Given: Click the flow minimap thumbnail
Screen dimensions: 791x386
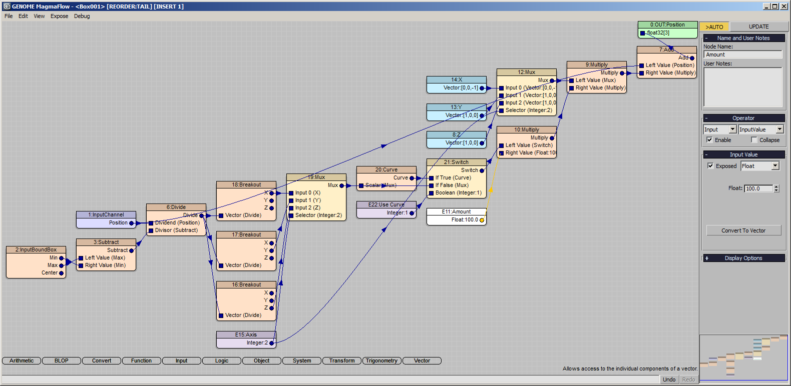Looking at the screenshot, I should (x=743, y=357).
